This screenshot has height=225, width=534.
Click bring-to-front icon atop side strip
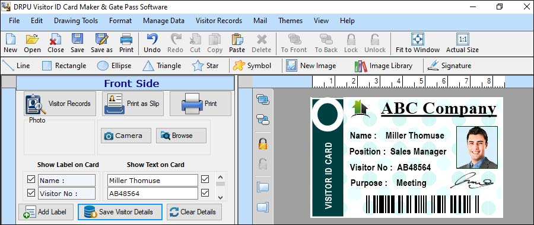point(263,99)
